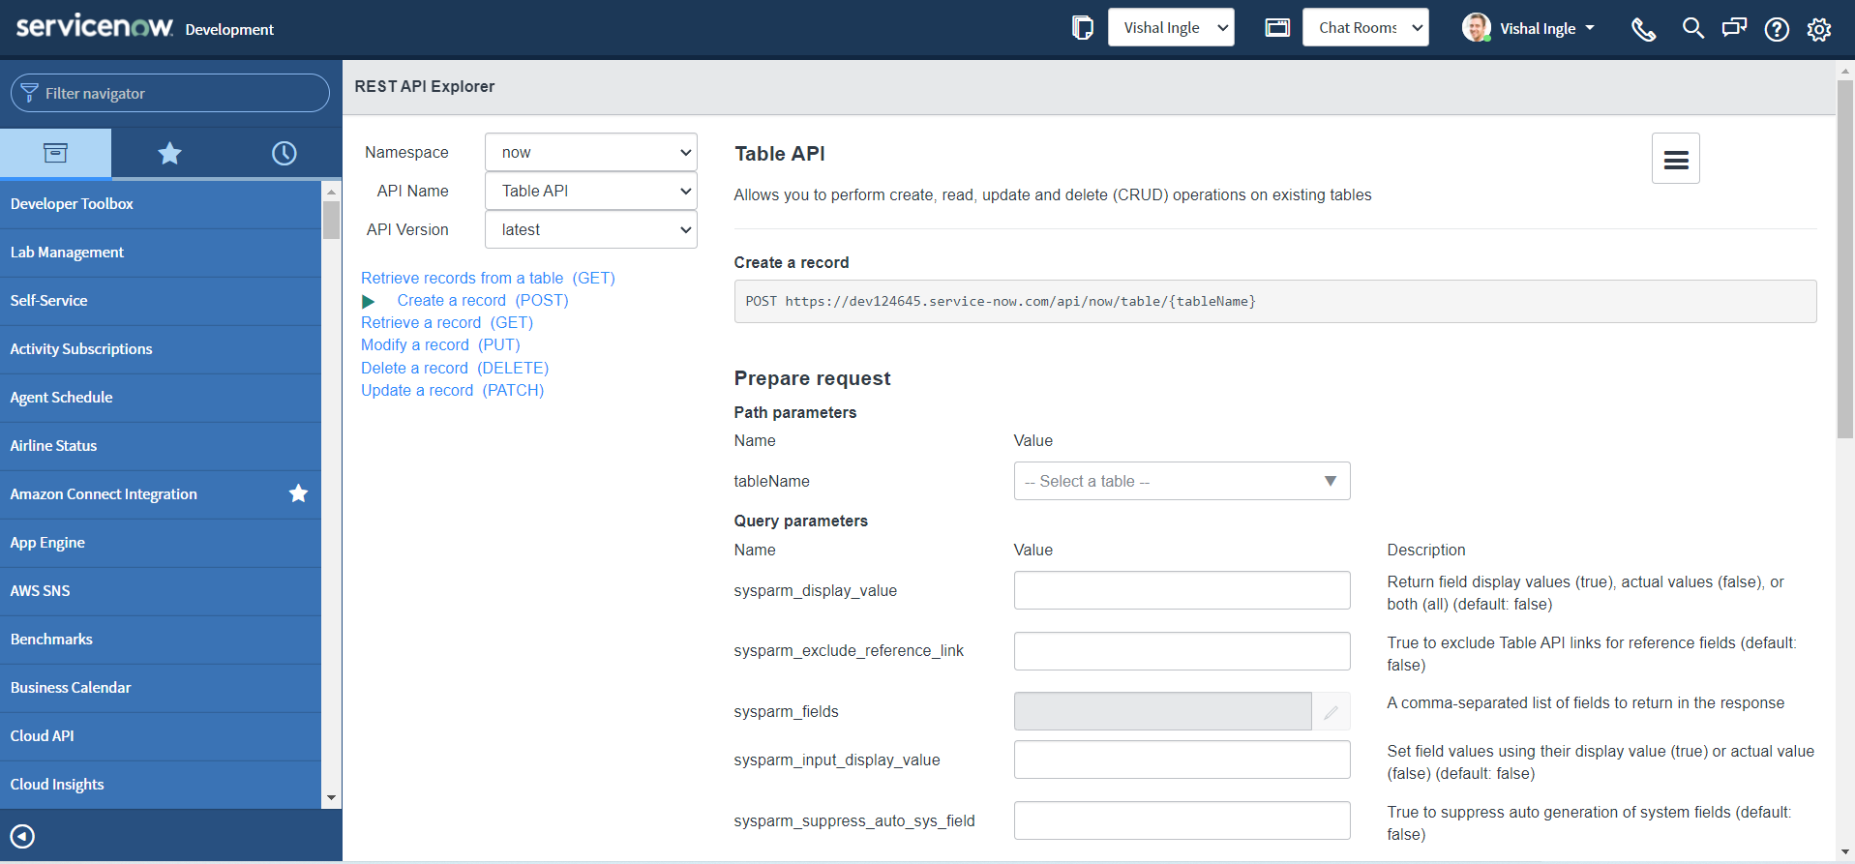Click the main page scrollbar down arrow
The image size is (1855, 864).
[1845, 851]
